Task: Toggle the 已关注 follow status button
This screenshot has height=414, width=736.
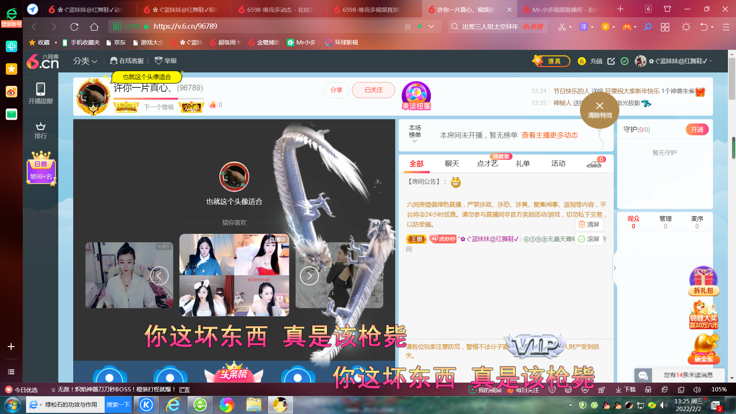Action: pyautogui.click(x=373, y=90)
